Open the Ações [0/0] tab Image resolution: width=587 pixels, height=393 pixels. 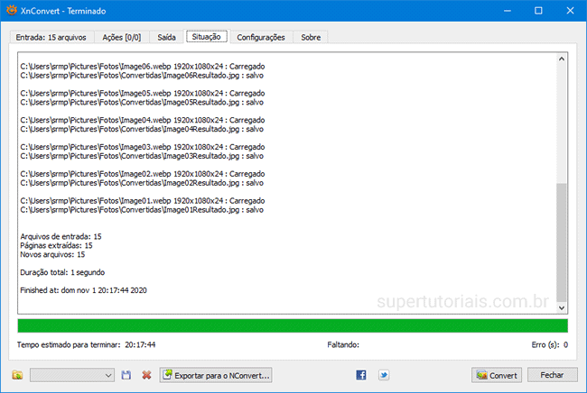pos(119,37)
